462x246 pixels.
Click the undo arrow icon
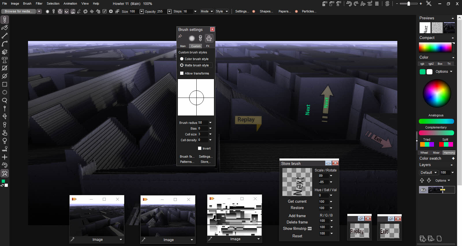point(349,4)
